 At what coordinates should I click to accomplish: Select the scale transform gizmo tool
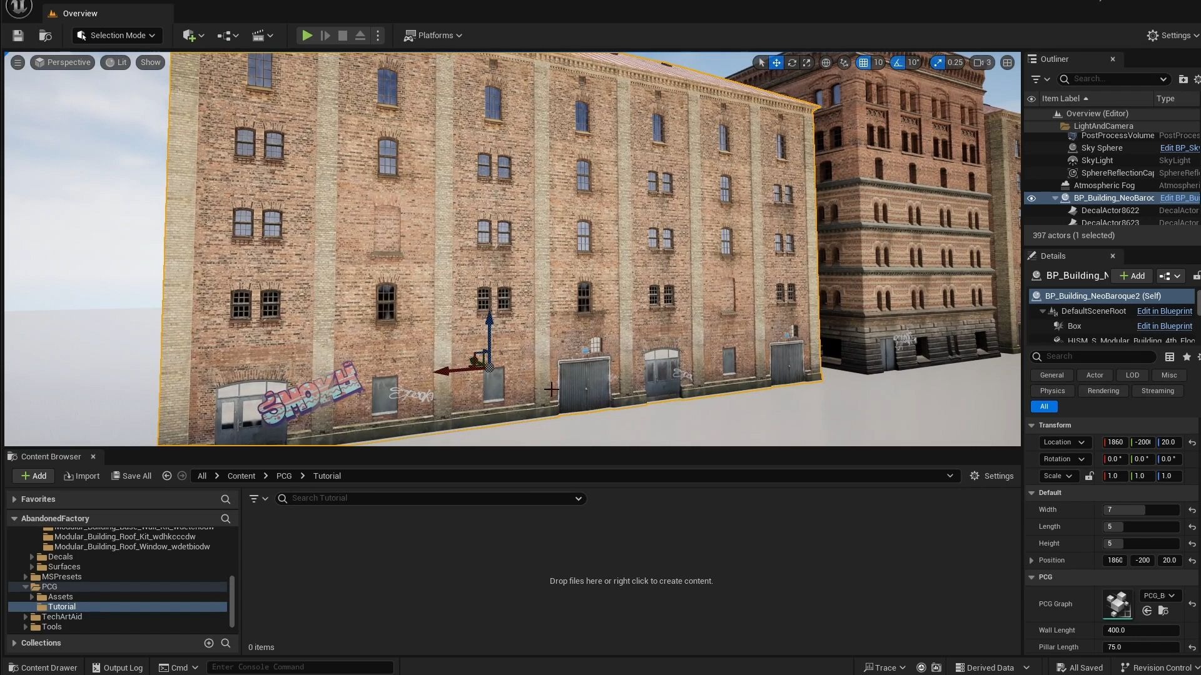[807, 62]
